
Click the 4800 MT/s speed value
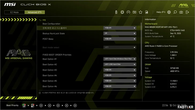175,71
